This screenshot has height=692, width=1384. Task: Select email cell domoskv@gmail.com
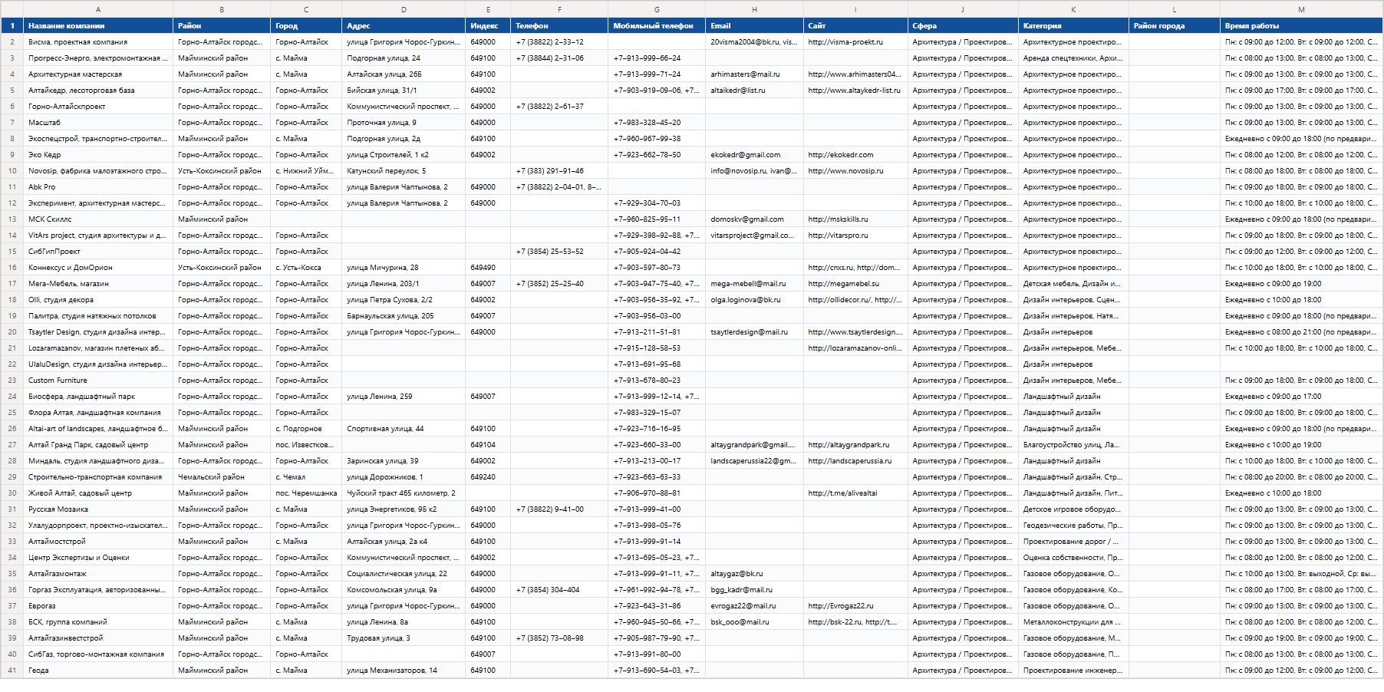(x=754, y=219)
